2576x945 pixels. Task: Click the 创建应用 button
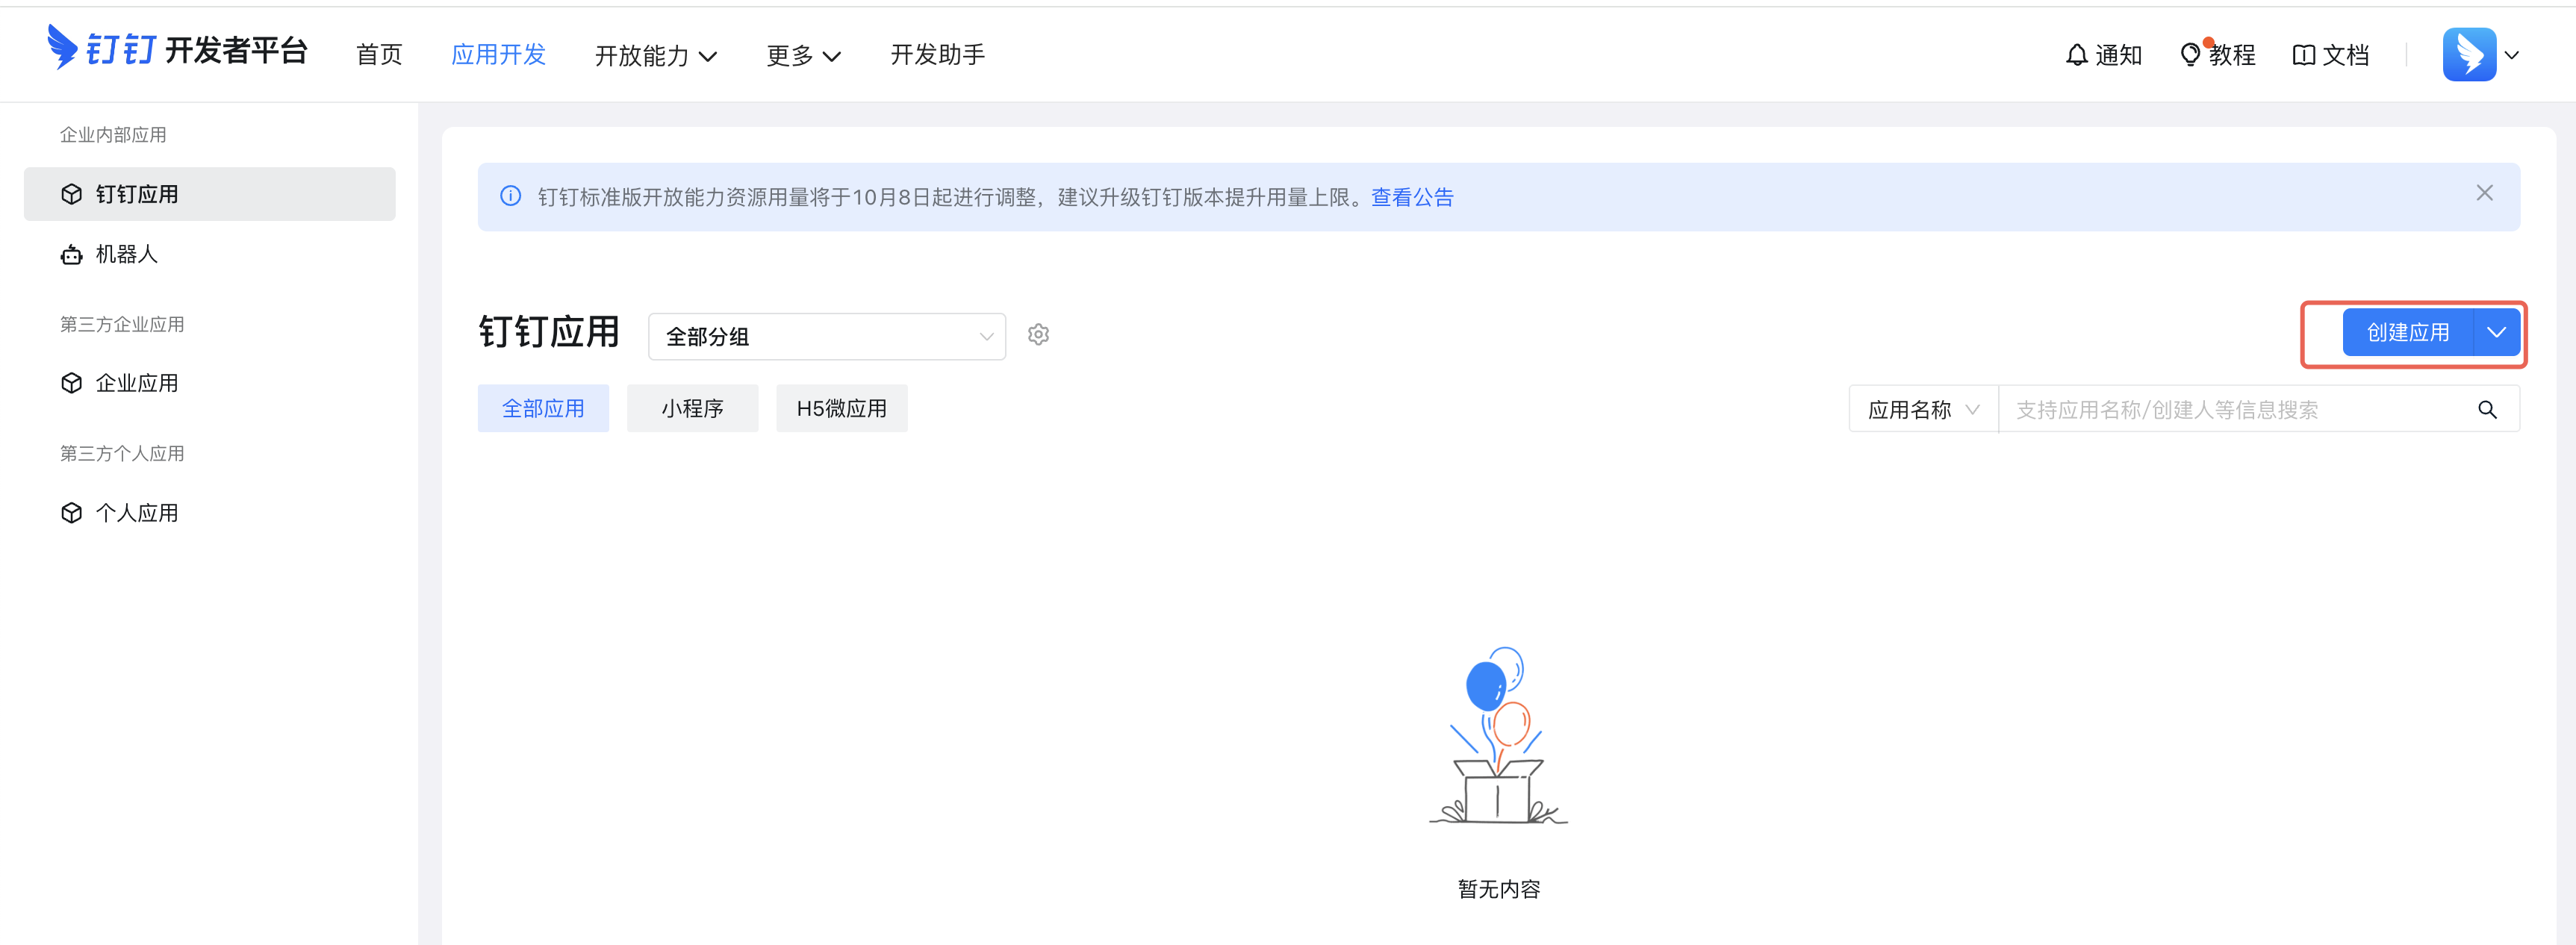coord(2407,333)
